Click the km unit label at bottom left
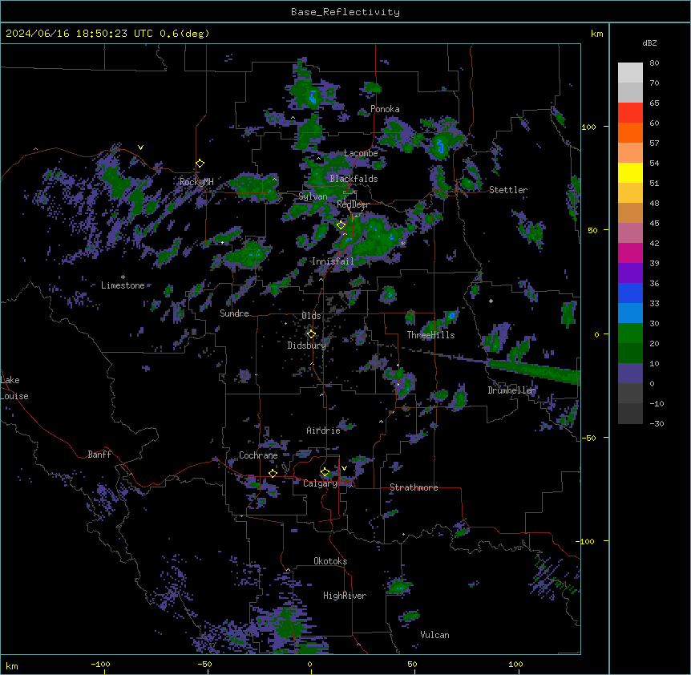691x675 pixels. tap(12, 665)
